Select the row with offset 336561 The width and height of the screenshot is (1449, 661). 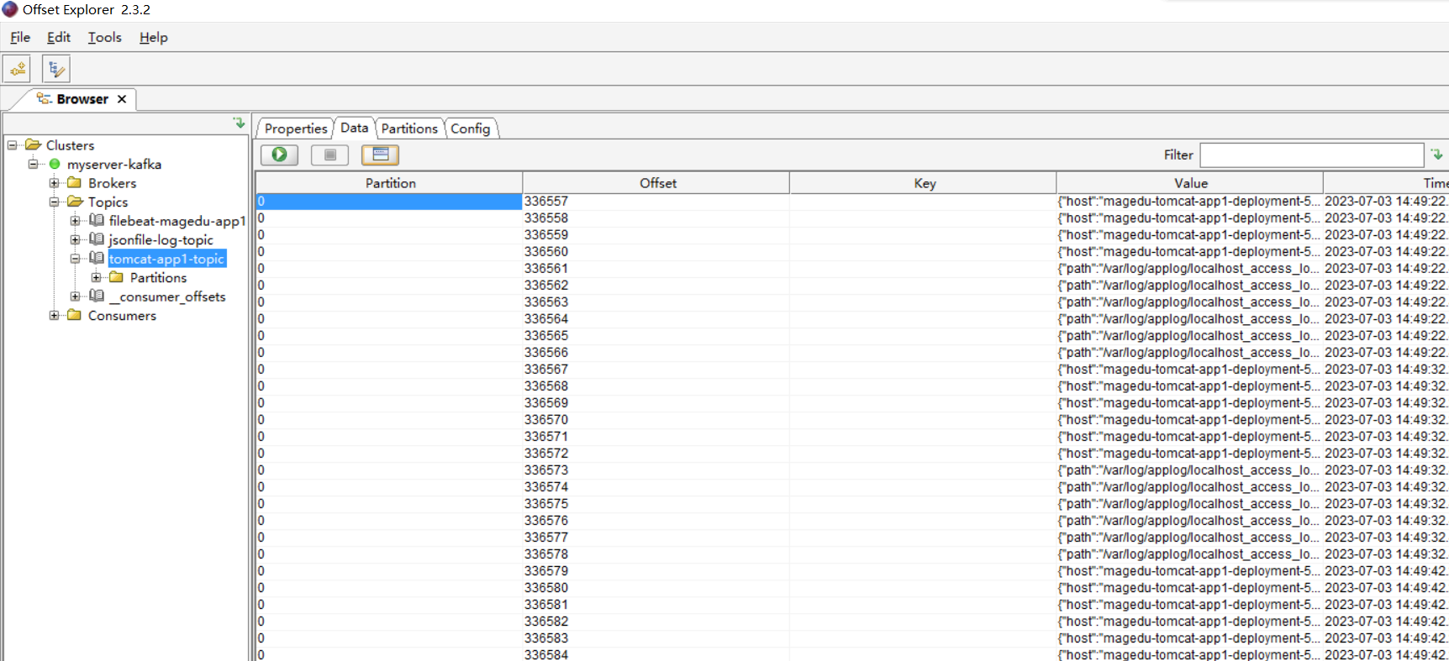click(852, 269)
